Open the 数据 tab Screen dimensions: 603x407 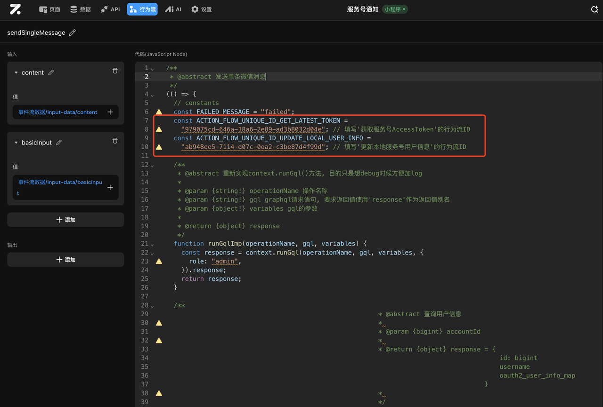pyautogui.click(x=80, y=9)
